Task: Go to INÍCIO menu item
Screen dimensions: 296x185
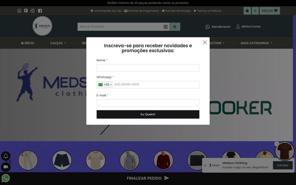Action: 28,43
